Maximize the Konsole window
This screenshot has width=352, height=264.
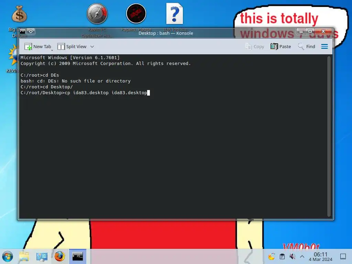coord(310,31)
